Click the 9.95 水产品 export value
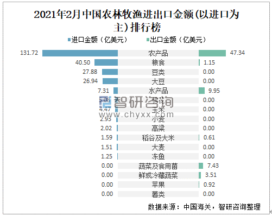Viewport: 272px width, 216px height. 214,91
